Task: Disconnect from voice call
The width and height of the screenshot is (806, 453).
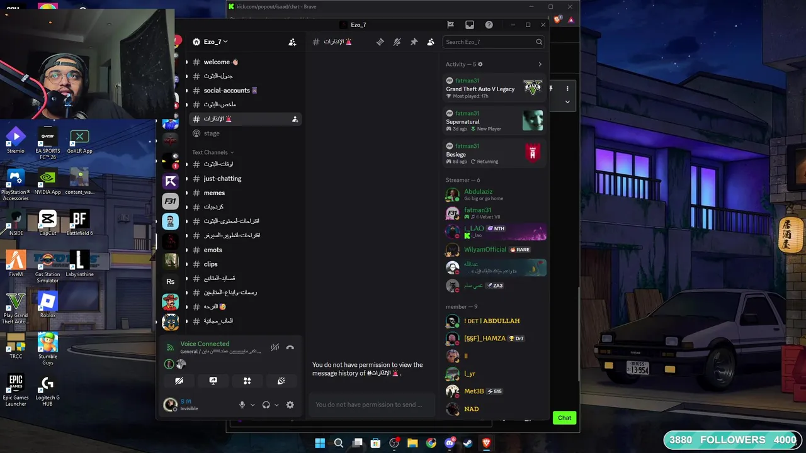Action: point(290,347)
